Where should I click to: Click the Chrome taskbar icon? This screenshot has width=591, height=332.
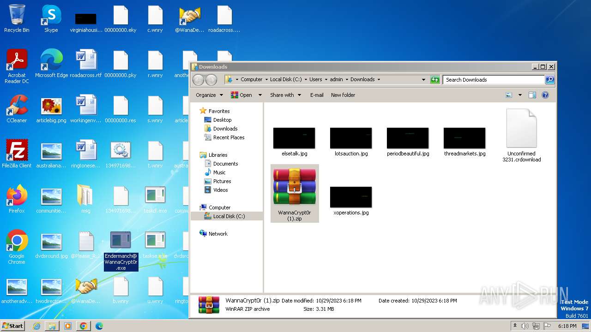click(x=83, y=326)
